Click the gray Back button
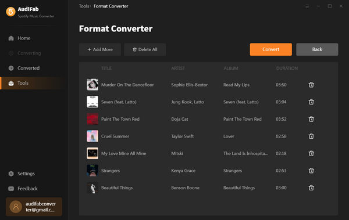The image size is (349, 220). point(317,49)
